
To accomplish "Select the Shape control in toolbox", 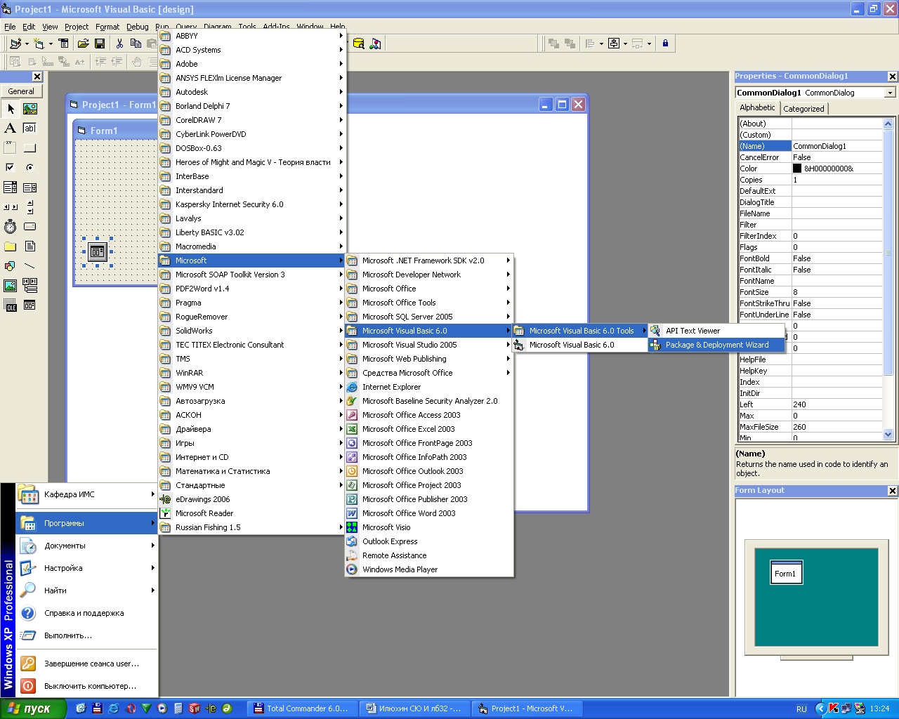I will coord(11,266).
